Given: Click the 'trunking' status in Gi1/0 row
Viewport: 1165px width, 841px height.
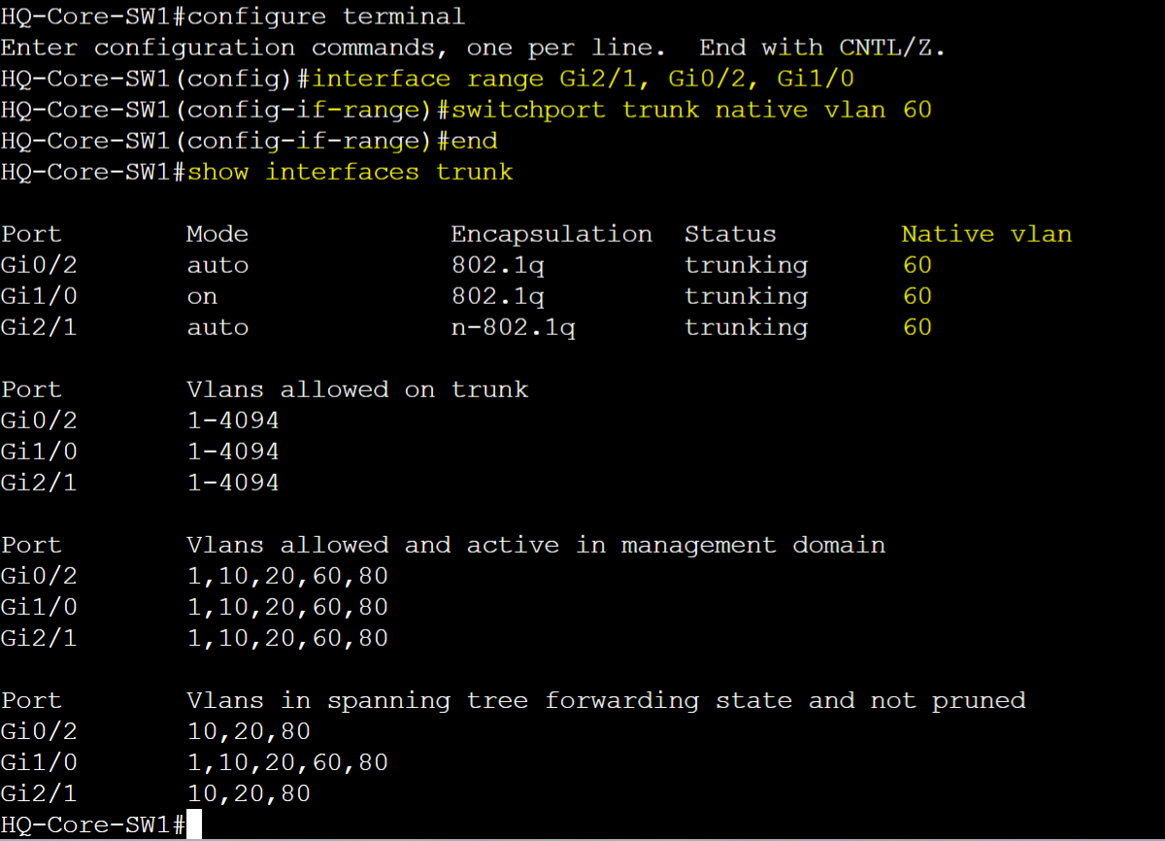Looking at the screenshot, I should (x=746, y=296).
